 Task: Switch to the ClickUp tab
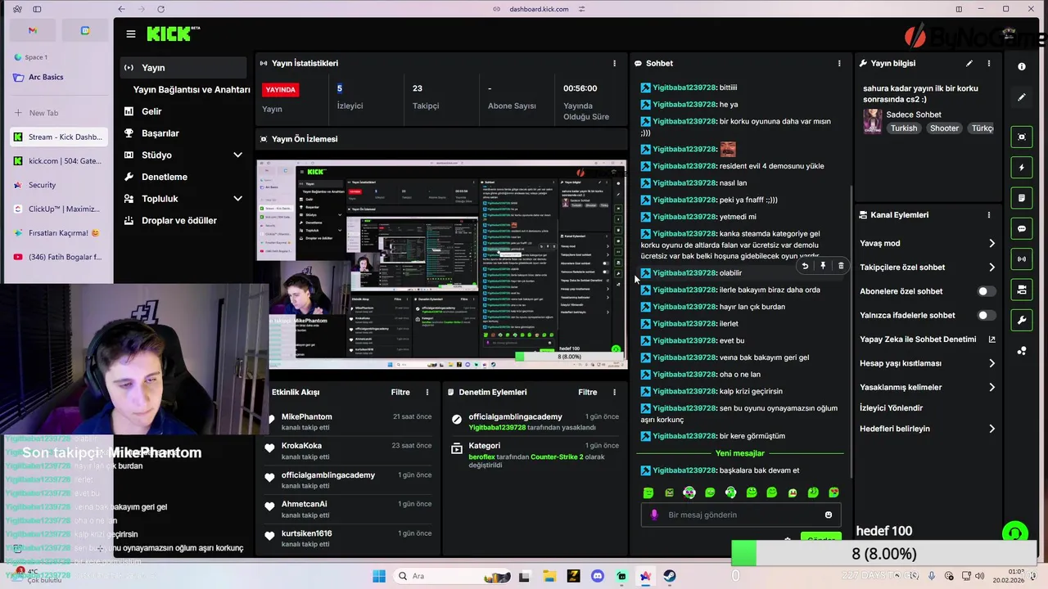(59, 209)
